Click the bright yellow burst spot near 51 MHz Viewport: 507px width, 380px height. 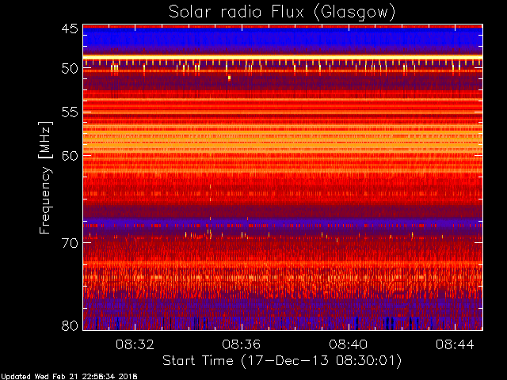[229, 78]
